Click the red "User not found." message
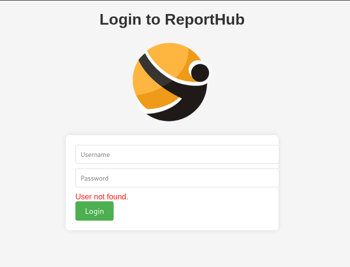Image resolution: width=350 pixels, height=267 pixels. (102, 197)
